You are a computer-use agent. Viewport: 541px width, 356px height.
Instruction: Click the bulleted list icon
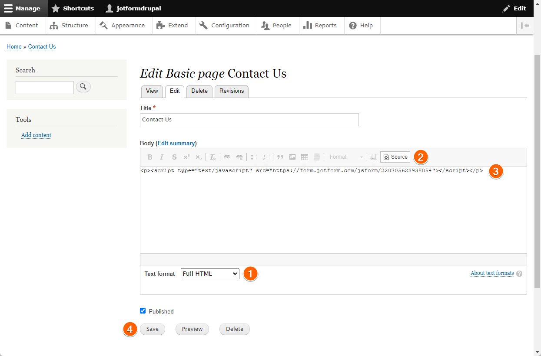[254, 157]
